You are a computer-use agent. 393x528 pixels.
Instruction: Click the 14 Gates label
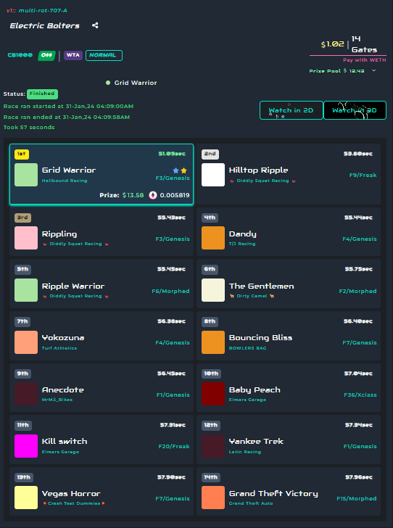[364, 44]
